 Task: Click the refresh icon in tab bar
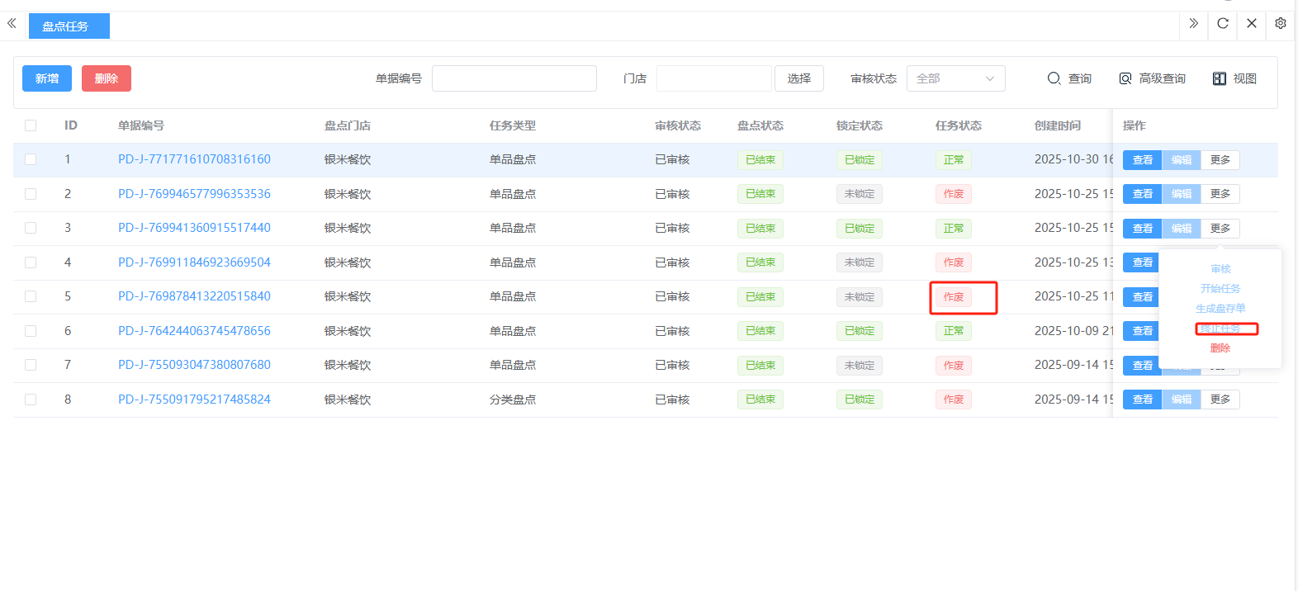tap(1223, 24)
